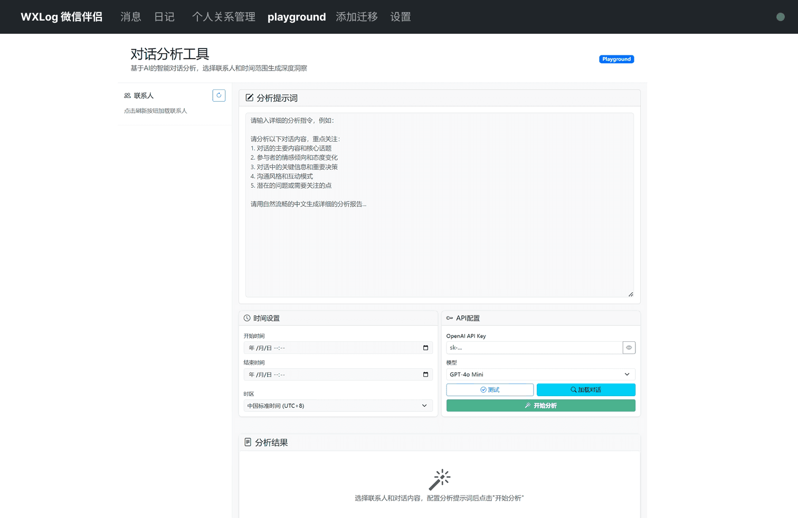Image resolution: width=798 pixels, height=518 pixels.
Task: Toggle API key visibility with the eye button
Action: pyautogui.click(x=629, y=348)
